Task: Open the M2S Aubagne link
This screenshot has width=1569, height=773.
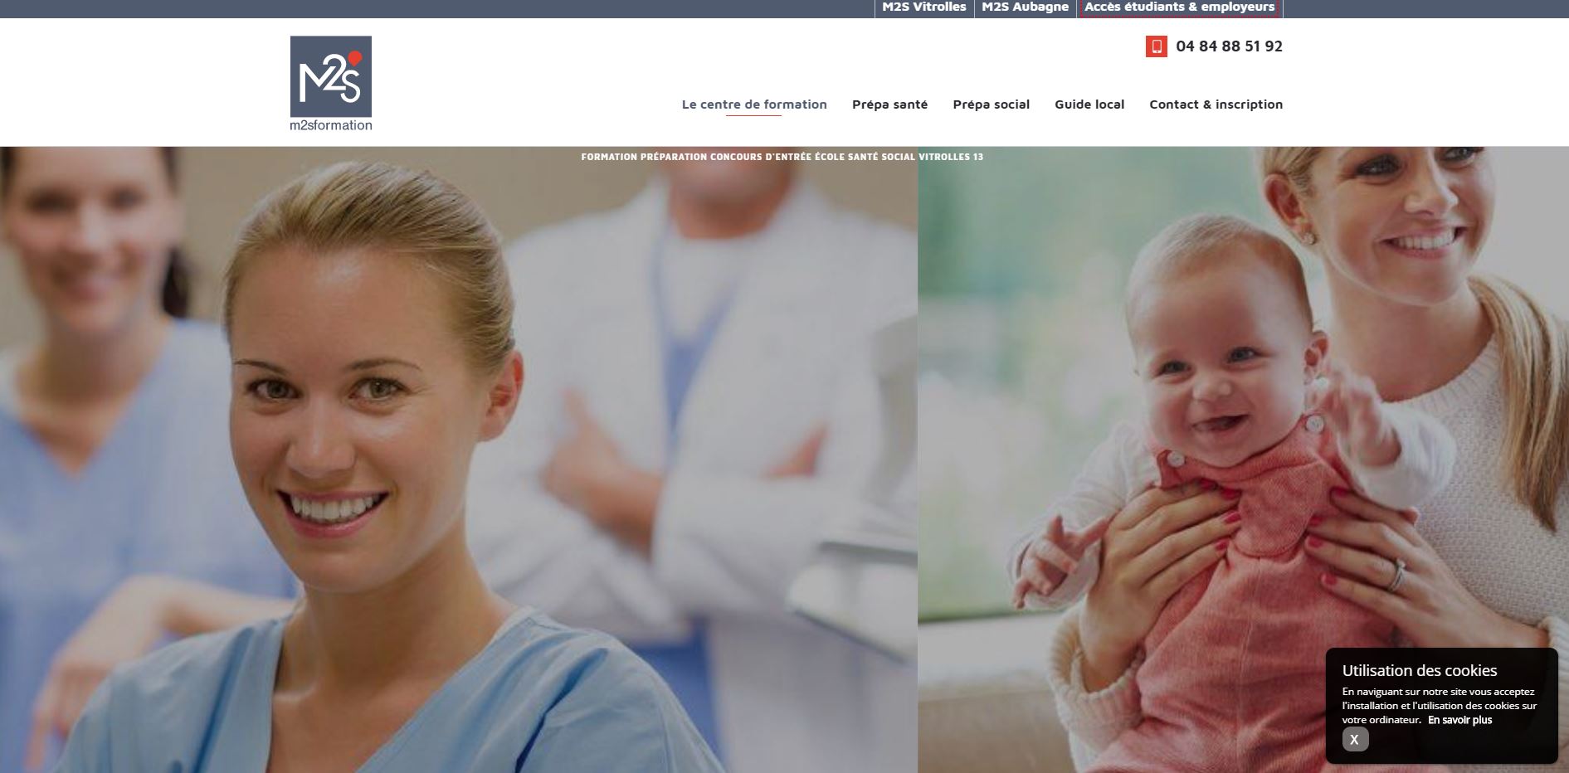Action: click(x=1025, y=7)
